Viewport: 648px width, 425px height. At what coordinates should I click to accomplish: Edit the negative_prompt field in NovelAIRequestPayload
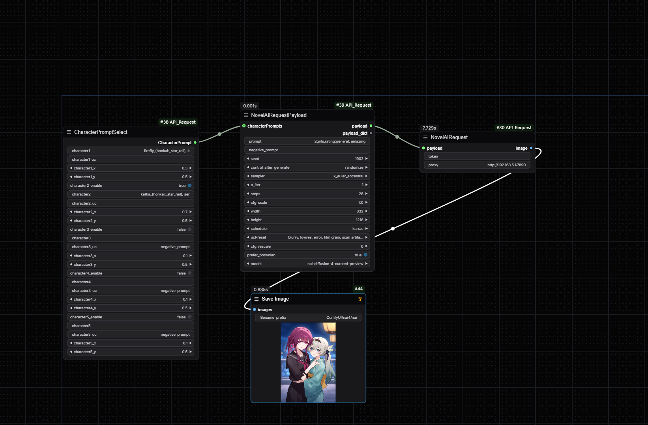pos(307,150)
